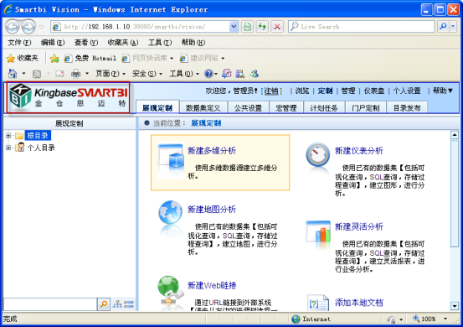Switch to the 计划任务 tab

point(324,108)
